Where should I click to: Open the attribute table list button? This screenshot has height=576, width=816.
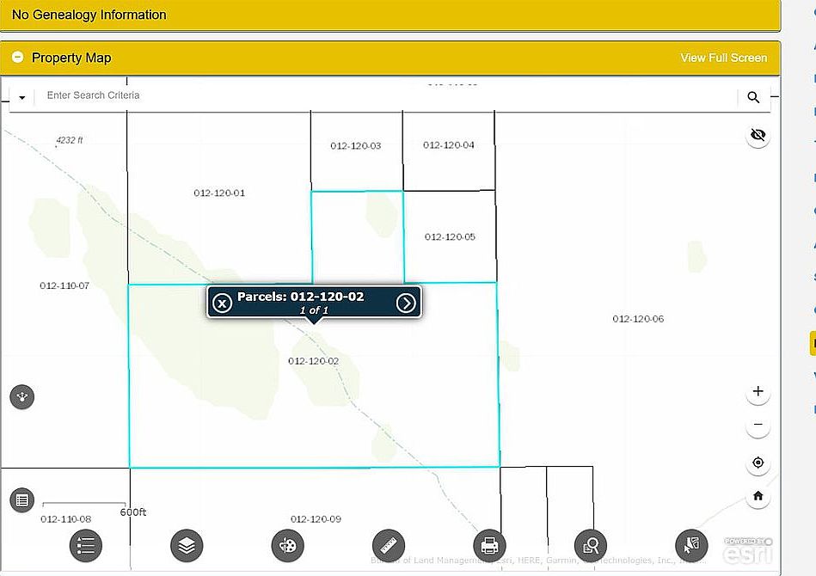22,499
